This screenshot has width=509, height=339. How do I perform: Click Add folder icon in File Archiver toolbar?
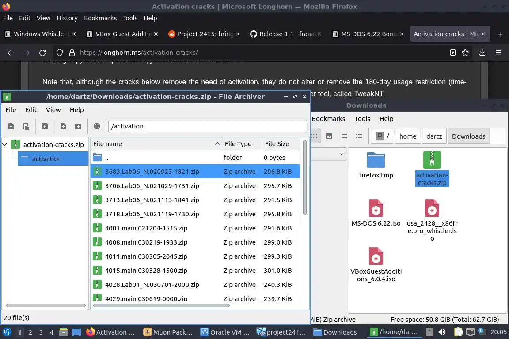coord(78,126)
